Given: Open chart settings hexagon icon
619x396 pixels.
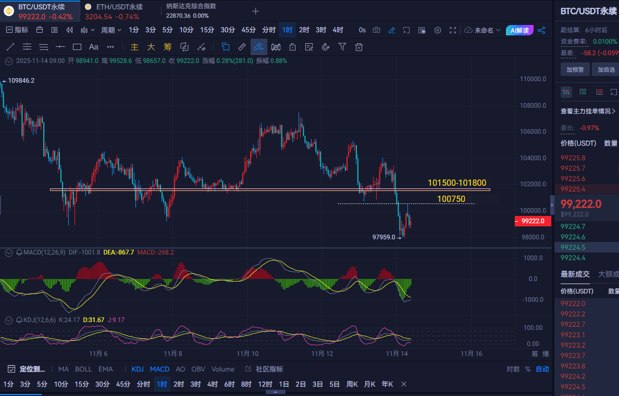Looking at the screenshot, I should (438, 30).
